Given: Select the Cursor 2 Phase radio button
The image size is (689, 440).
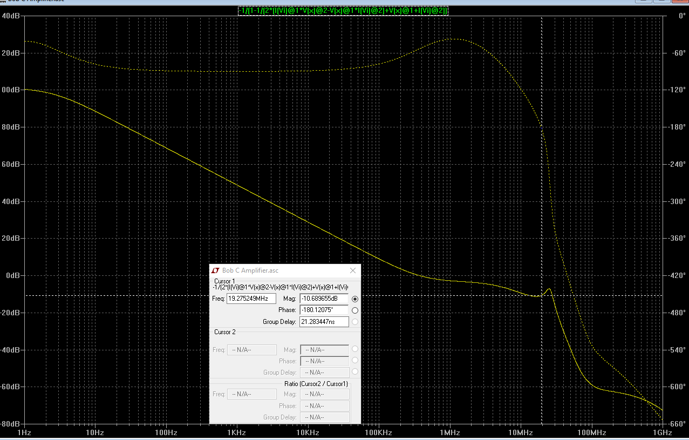Looking at the screenshot, I should tap(355, 360).
